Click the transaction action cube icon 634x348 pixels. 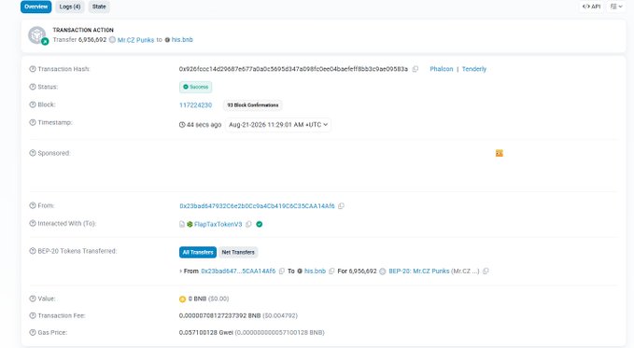(x=37, y=35)
